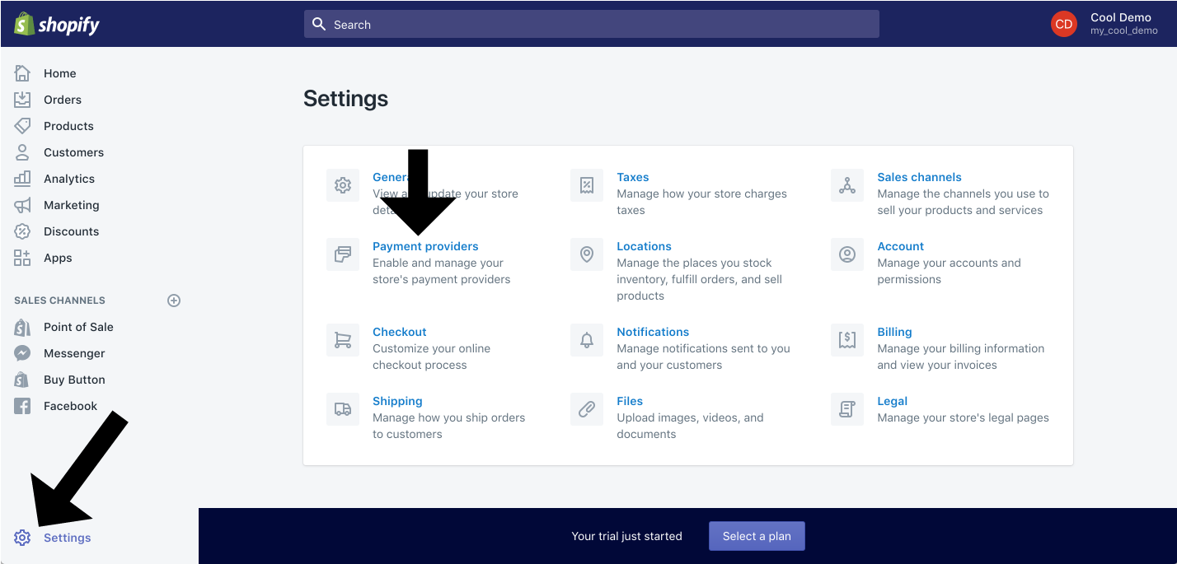Screen dimensions: 1177x564
Task: Click the Shipping truck icon
Action: (343, 409)
